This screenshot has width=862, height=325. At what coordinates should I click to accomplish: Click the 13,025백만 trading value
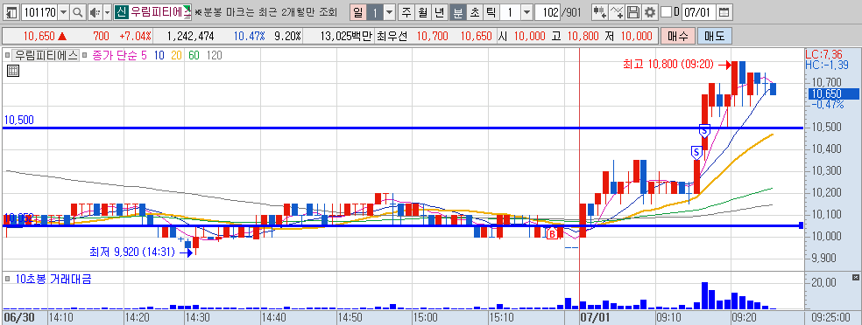click(x=345, y=36)
